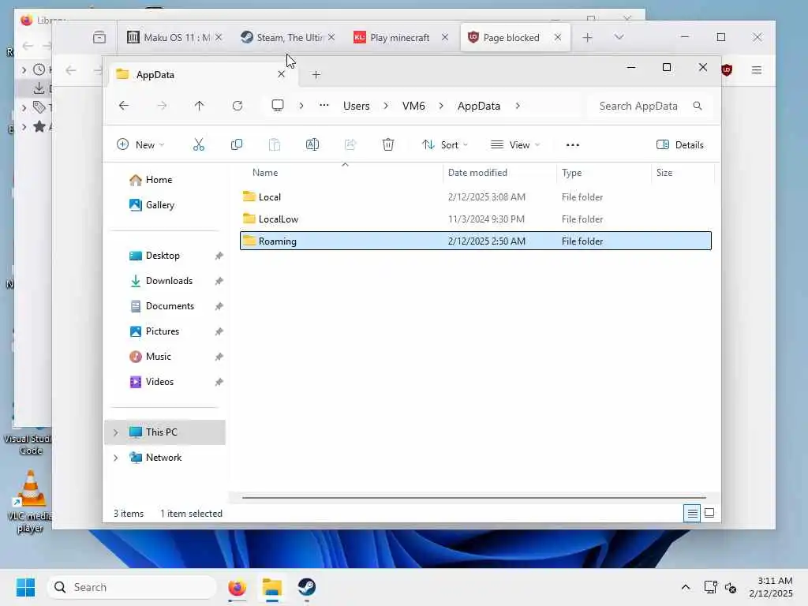The height and width of the screenshot is (606, 808).
Task: Click the uBlock Origin shield icon in browser
Action: click(727, 70)
